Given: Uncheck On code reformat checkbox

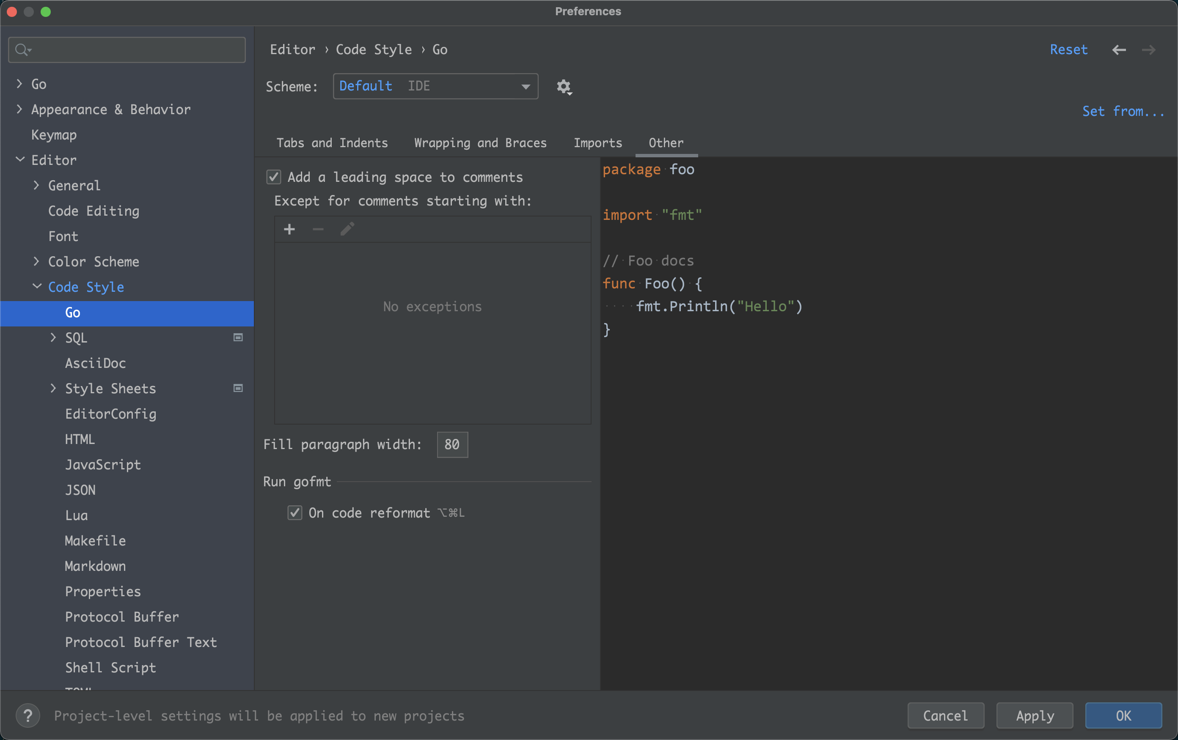Looking at the screenshot, I should click(x=294, y=513).
